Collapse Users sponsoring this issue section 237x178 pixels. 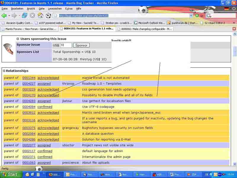(x=18, y=39)
